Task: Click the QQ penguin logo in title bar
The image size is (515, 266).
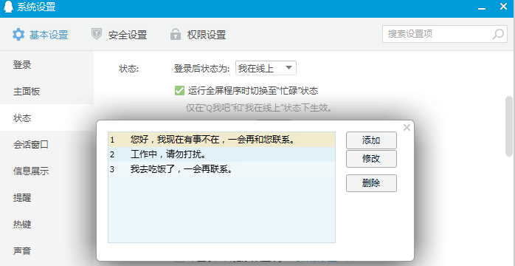Action: [x=8, y=7]
